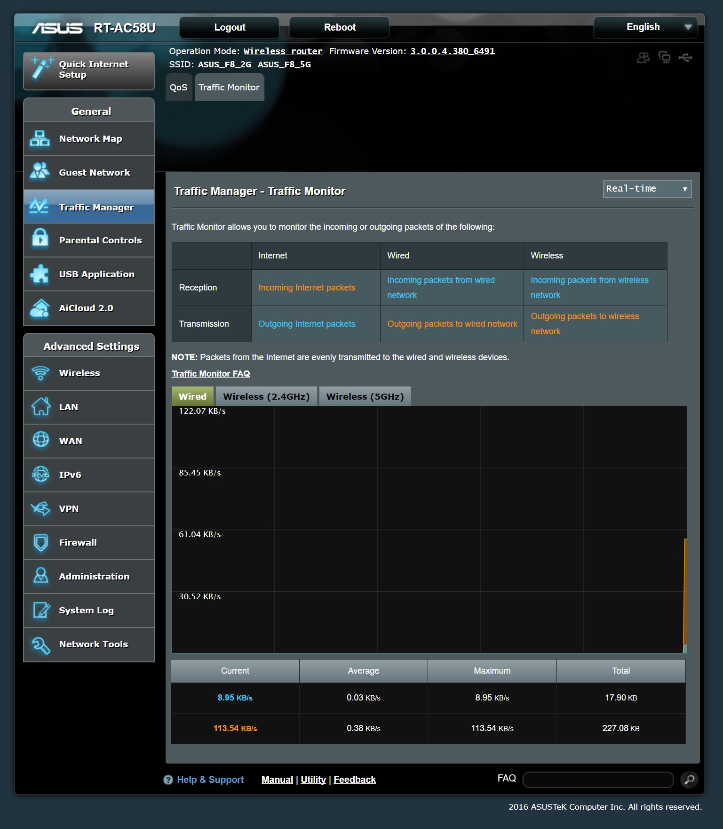Click the FAQ search magnifier icon

[x=690, y=780]
